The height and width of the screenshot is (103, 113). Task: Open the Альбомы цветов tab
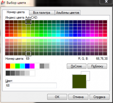(x=68, y=13)
